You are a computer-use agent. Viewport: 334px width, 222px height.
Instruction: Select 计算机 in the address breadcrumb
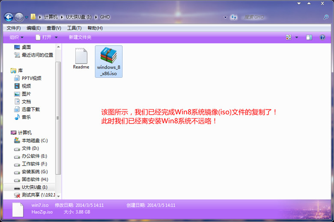pyautogui.click(x=51, y=17)
